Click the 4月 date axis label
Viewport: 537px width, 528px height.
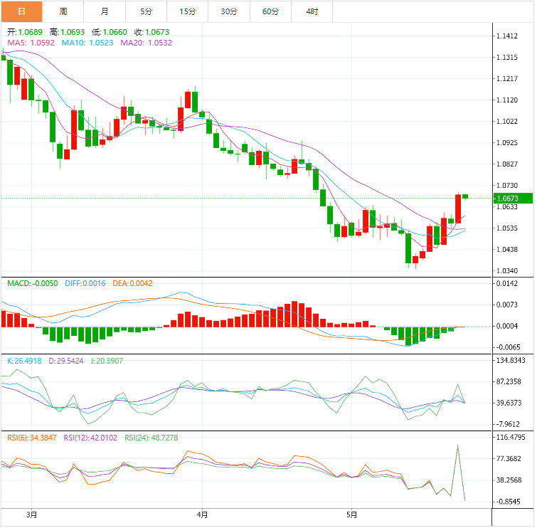click(x=202, y=514)
